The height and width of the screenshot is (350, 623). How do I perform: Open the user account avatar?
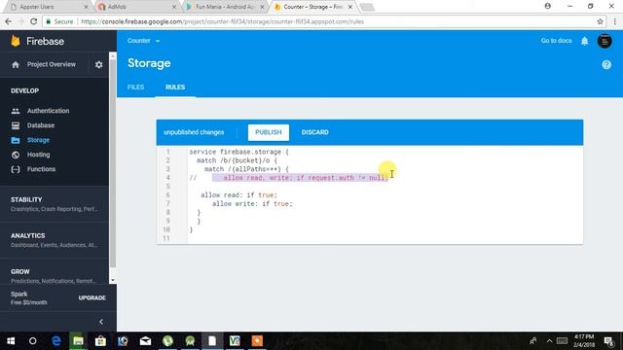605,41
